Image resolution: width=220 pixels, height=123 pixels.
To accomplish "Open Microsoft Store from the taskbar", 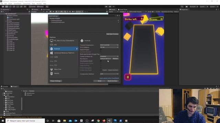I will 59,121.
